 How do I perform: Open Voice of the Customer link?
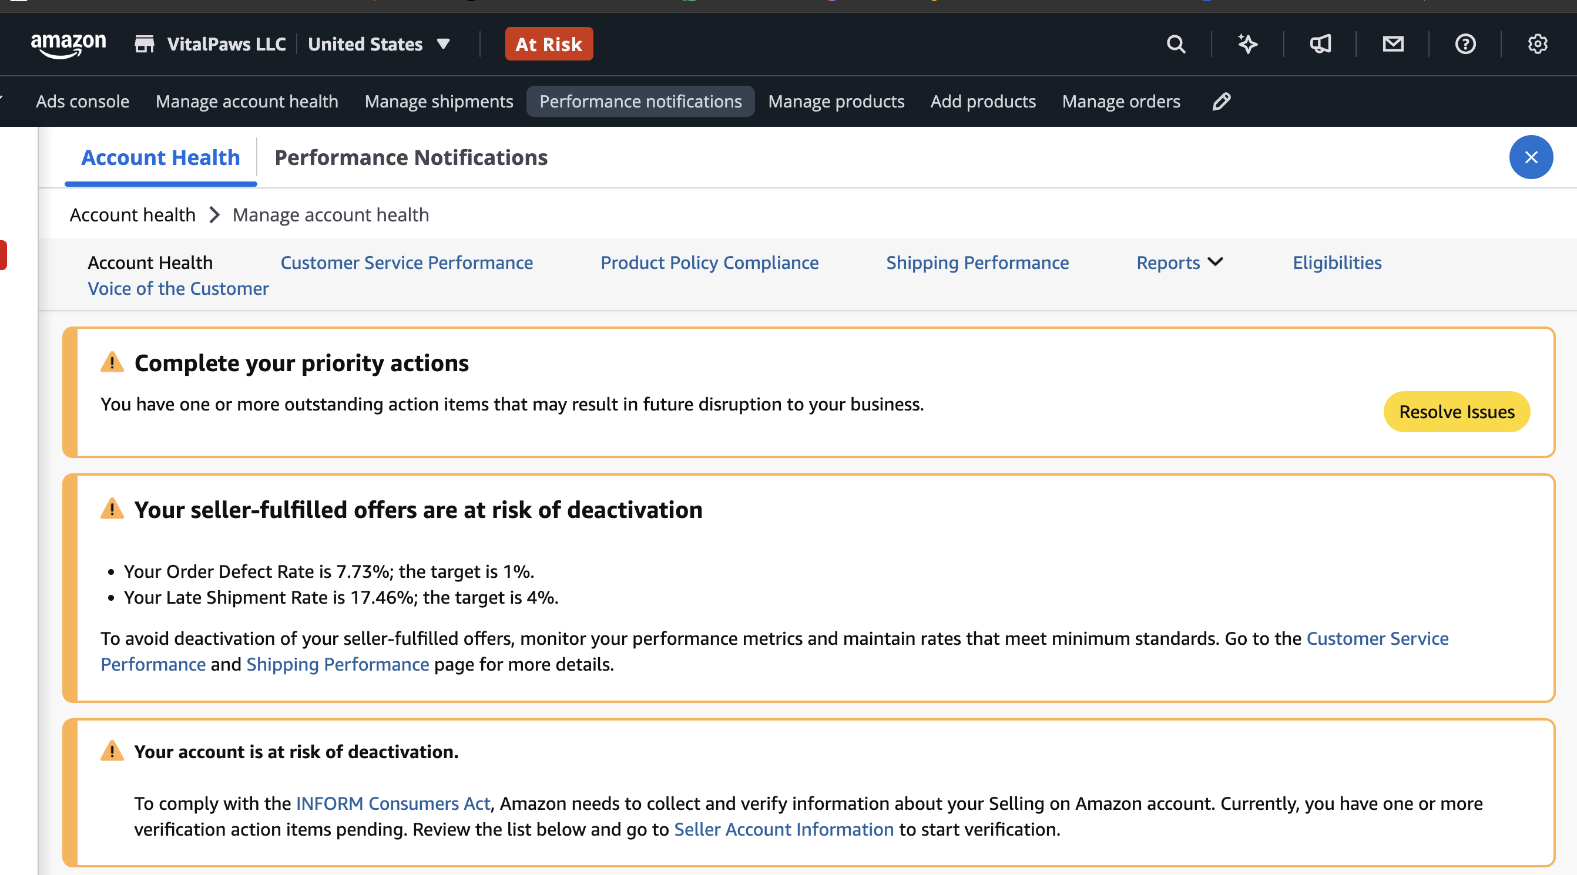pyautogui.click(x=178, y=288)
